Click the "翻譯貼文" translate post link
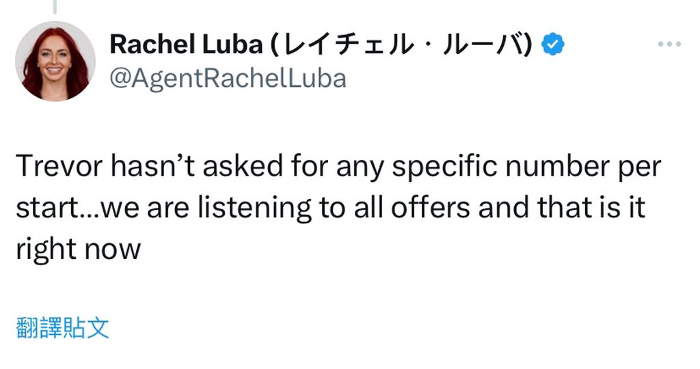This screenshot has width=700, height=369. (x=62, y=328)
